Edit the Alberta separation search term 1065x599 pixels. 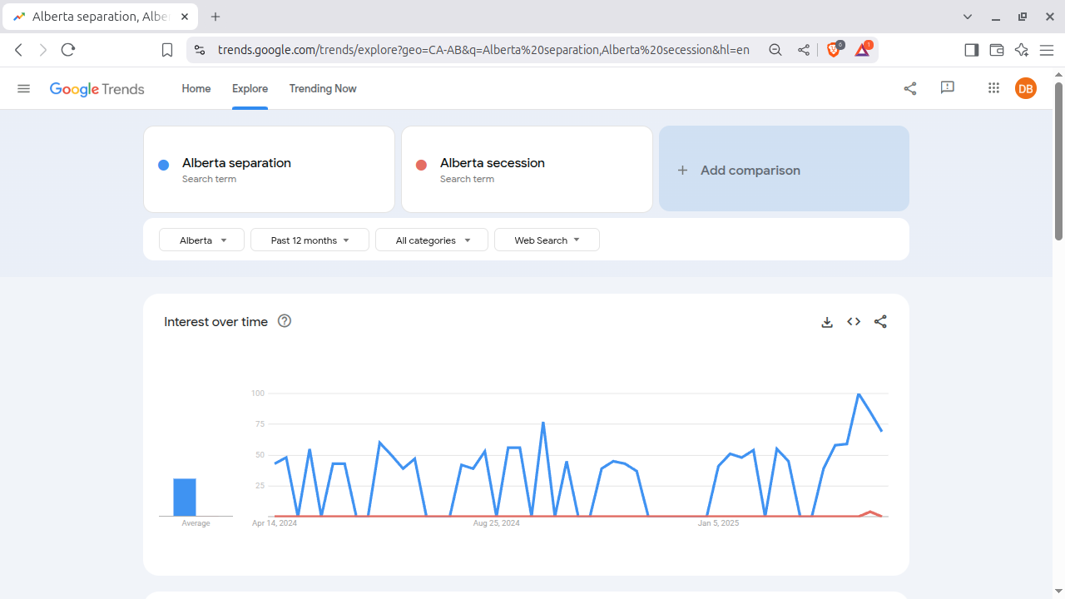pos(269,169)
